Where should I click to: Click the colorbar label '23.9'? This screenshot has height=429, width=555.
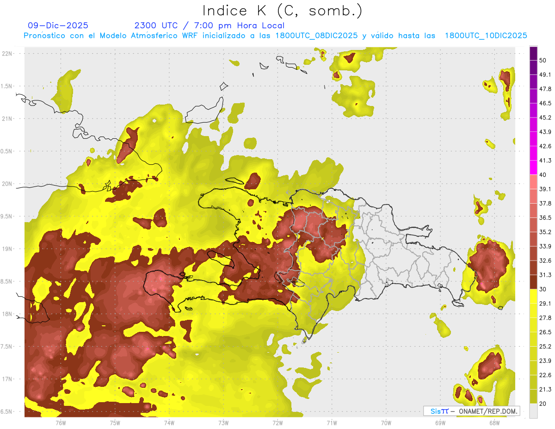[x=545, y=361]
